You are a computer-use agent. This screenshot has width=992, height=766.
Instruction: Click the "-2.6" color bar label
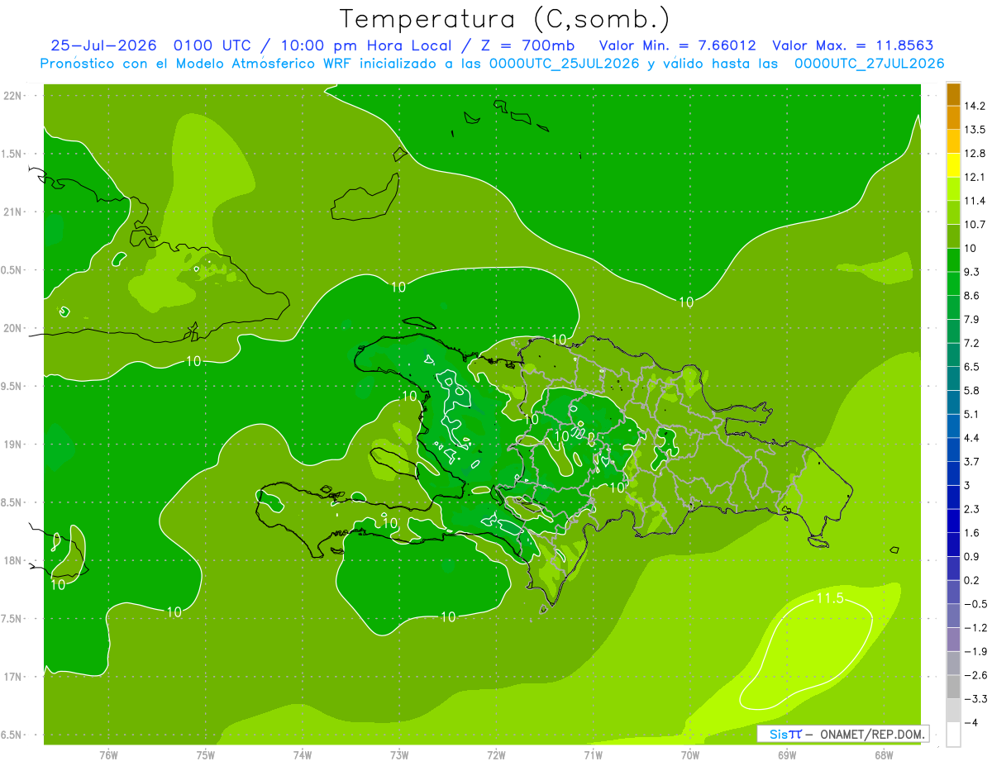[975, 675]
